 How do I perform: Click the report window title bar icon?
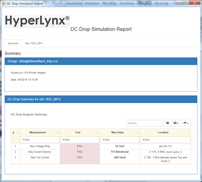tap(4, 4)
